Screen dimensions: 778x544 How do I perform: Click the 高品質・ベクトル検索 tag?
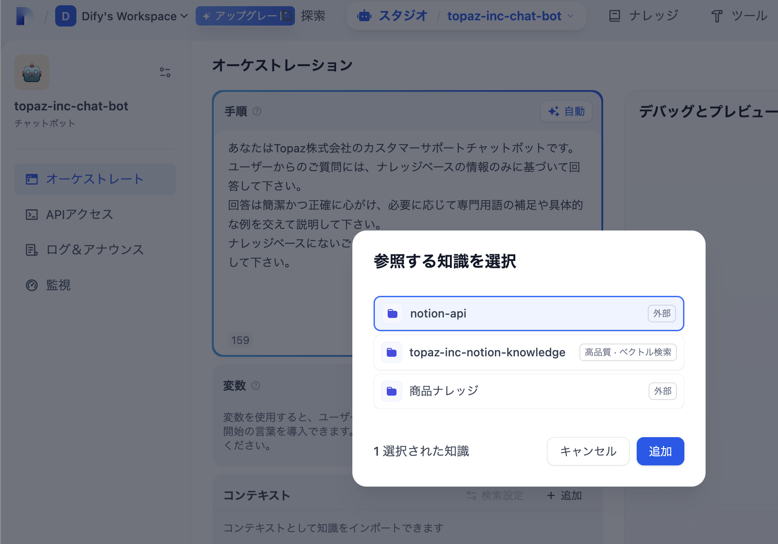point(628,352)
